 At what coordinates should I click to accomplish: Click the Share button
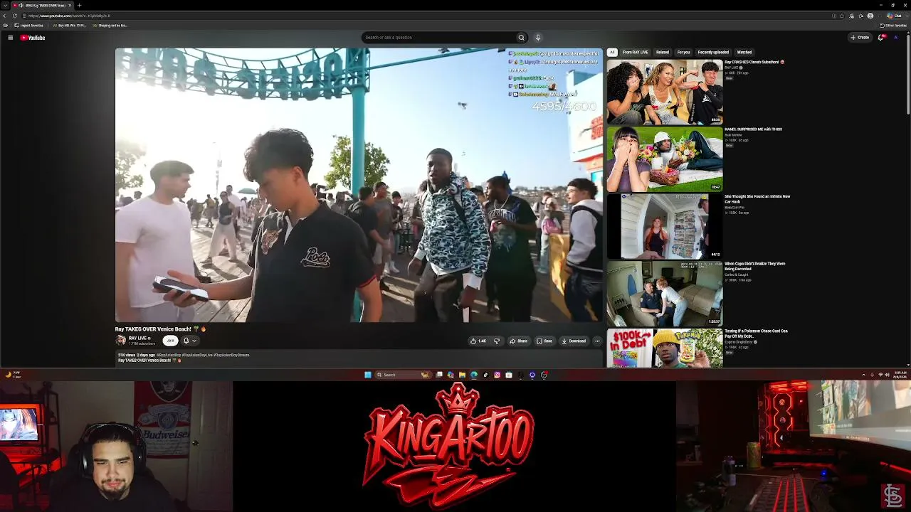coord(519,341)
